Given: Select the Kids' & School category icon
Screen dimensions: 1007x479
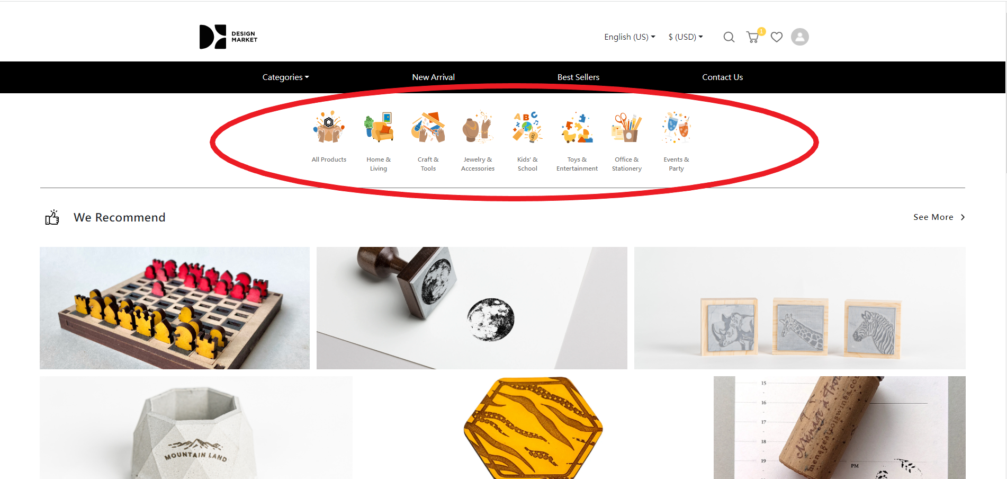Looking at the screenshot, I should (527, 128).
